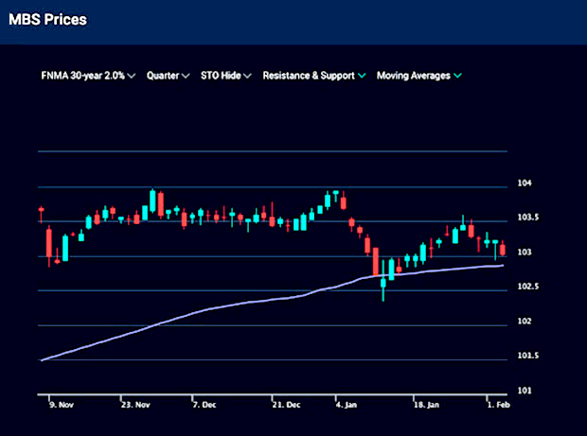Click the chevron arrow beside Quarter
587x436 pixels.
(x=186, y=75)
